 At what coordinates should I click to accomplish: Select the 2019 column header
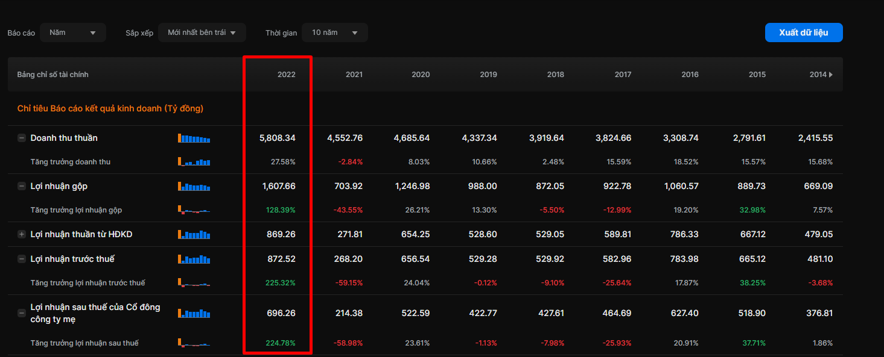click(x=488, y=75)
